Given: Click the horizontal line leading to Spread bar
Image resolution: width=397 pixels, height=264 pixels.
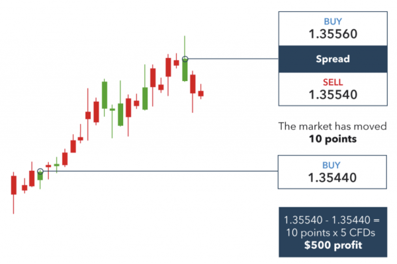Looking at the screenshot, I should point(233,59).
